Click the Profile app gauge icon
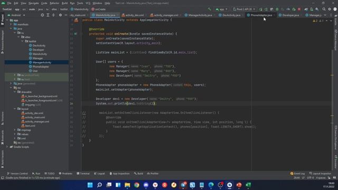This screenshot has width=338, height=190. [288, 9]
